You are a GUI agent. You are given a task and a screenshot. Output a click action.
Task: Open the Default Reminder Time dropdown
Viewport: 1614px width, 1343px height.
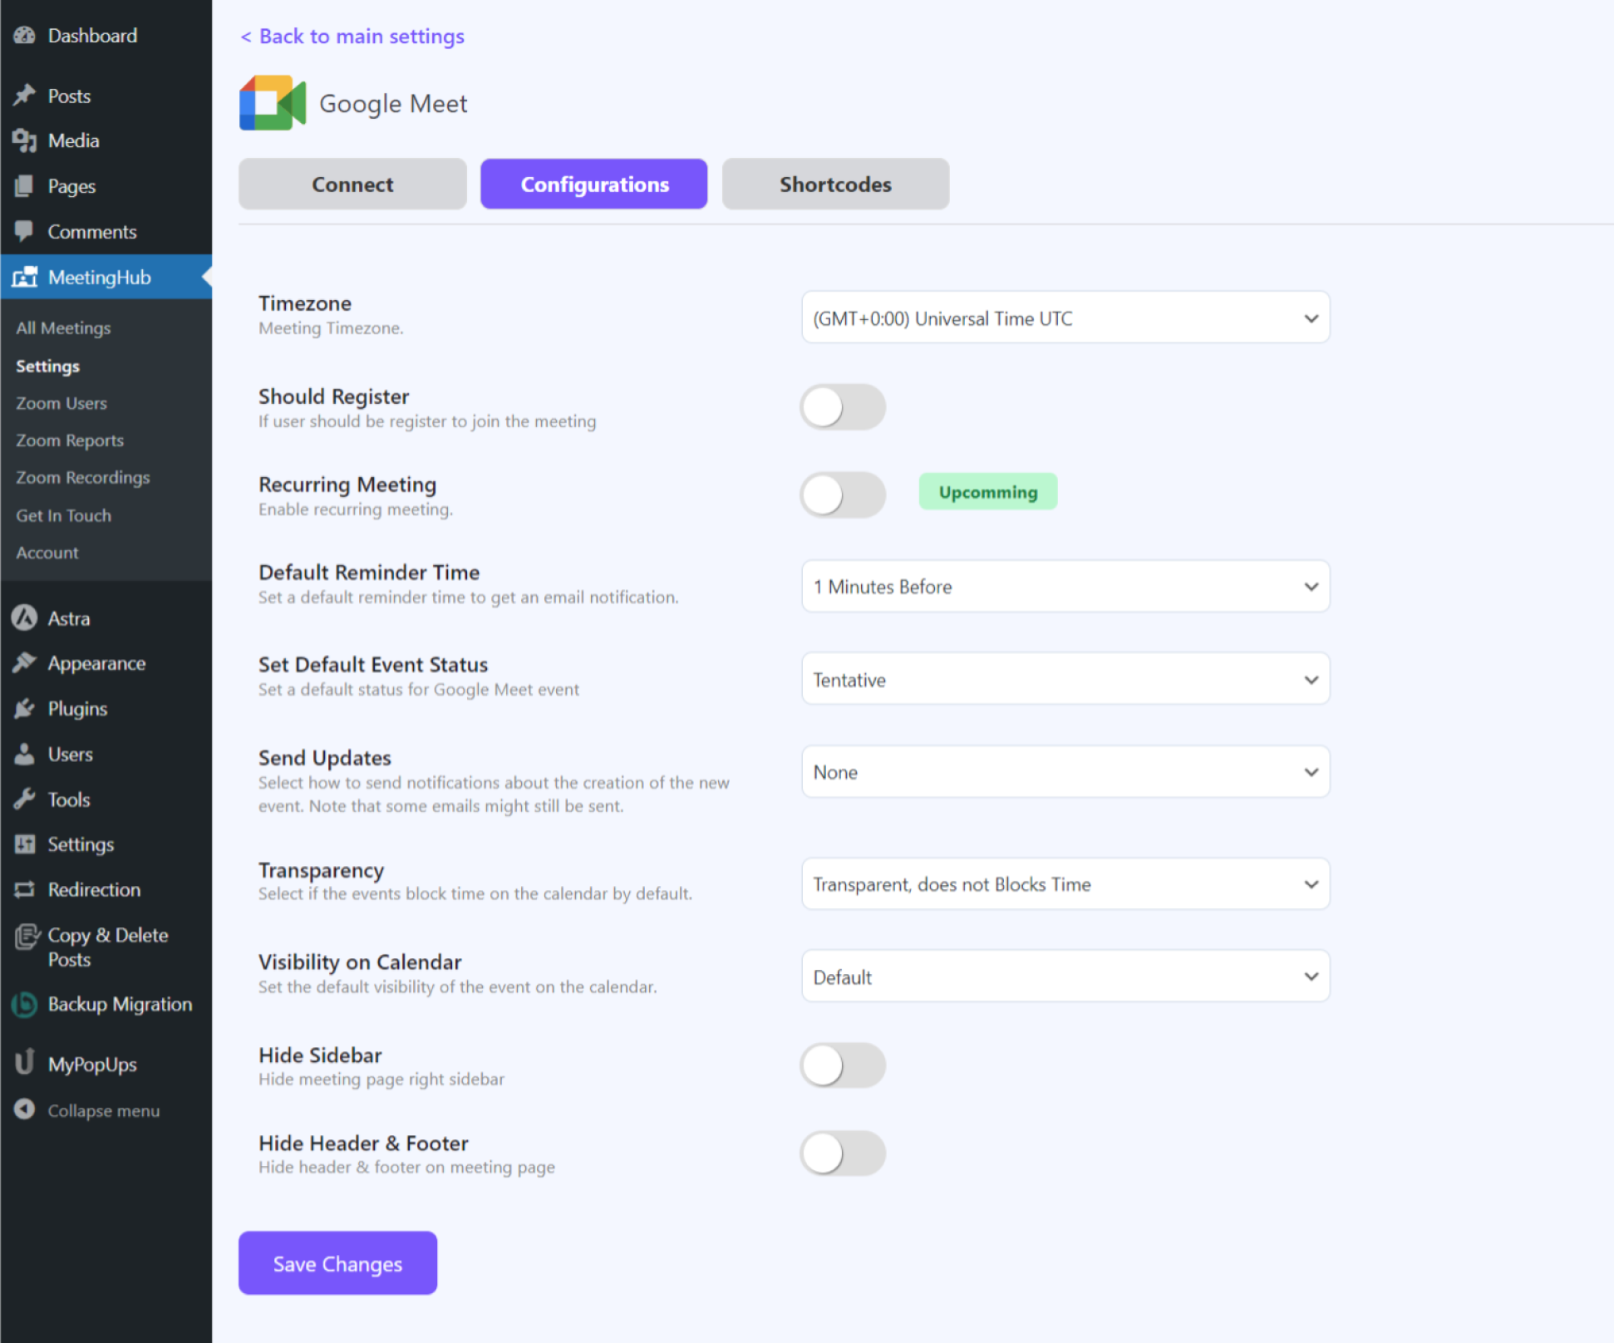tap(1065, 587)
